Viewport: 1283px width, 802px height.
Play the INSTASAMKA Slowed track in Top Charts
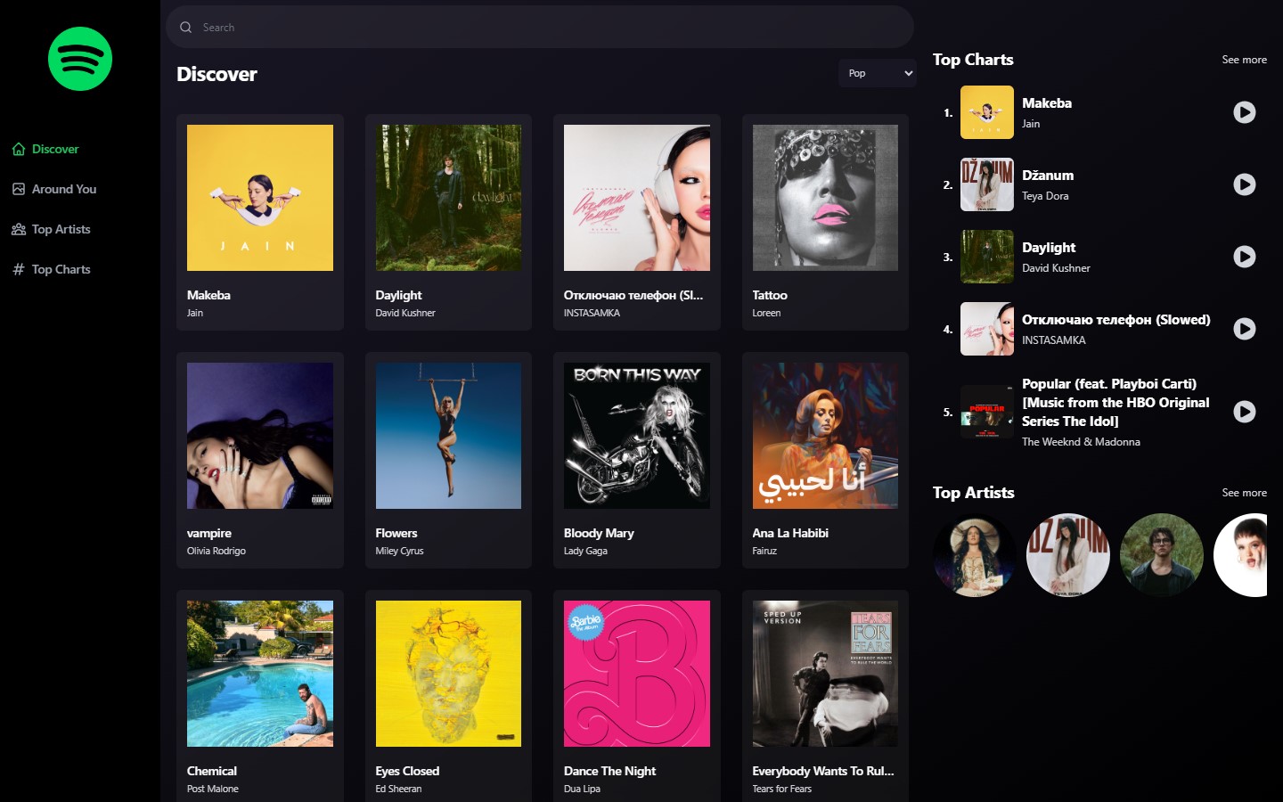[x=1245, y=329]
